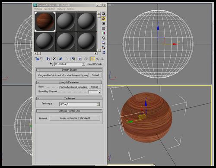Image resolution: width=216 pixels, height=168 pixels.
Task: Reset material with the X icon
Action: pos(54,59)
